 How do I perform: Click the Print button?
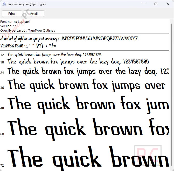12,14
